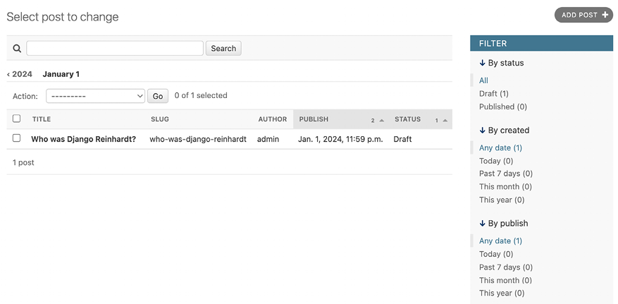Click the Draft status cell in row
The image size is (618, 304).
coord(402,139)
